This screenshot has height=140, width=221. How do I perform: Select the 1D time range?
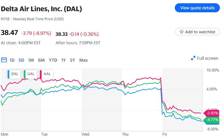click(x=12, y=60)
